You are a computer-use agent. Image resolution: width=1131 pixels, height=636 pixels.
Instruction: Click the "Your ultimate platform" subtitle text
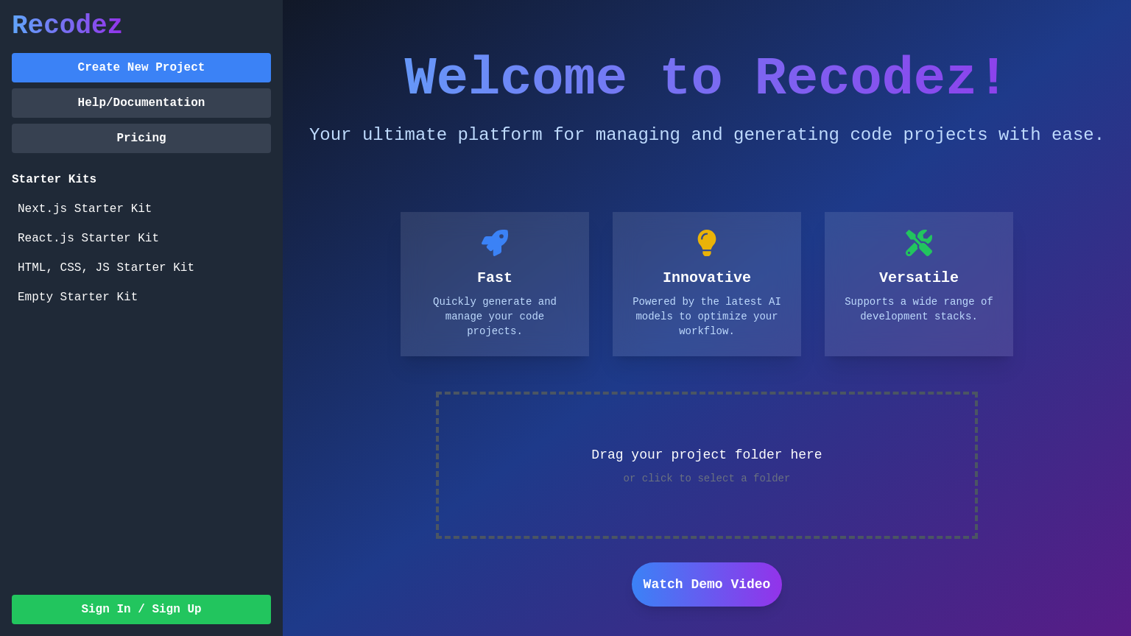(x=707, y=135)
